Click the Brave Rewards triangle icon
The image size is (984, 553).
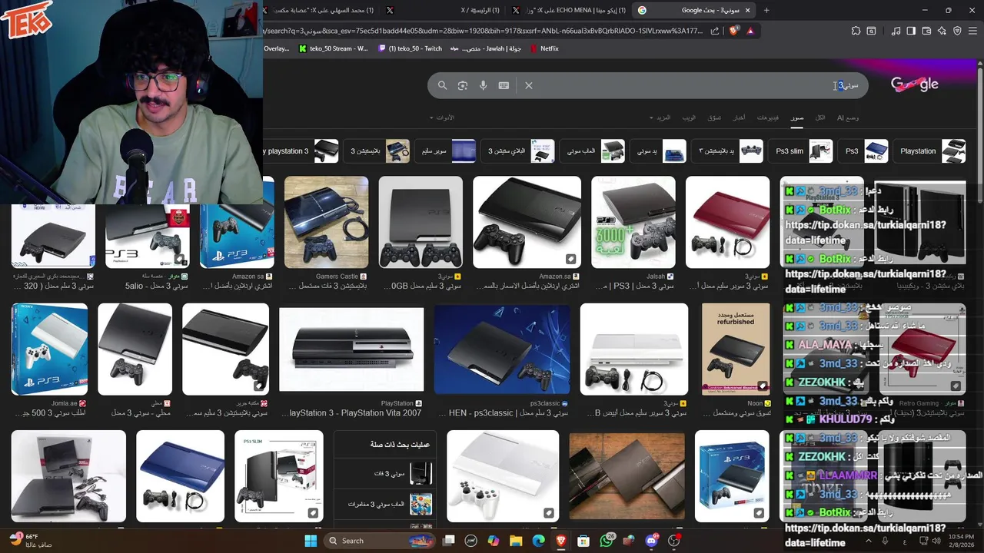pyautogui.click(x=750, y=31)
